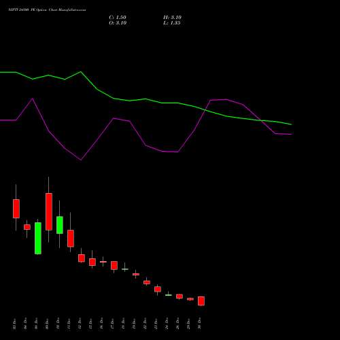Select the tallest green candlestick
Image resolution: width=340 pixels, height=340 pixels.
point(38,238)
